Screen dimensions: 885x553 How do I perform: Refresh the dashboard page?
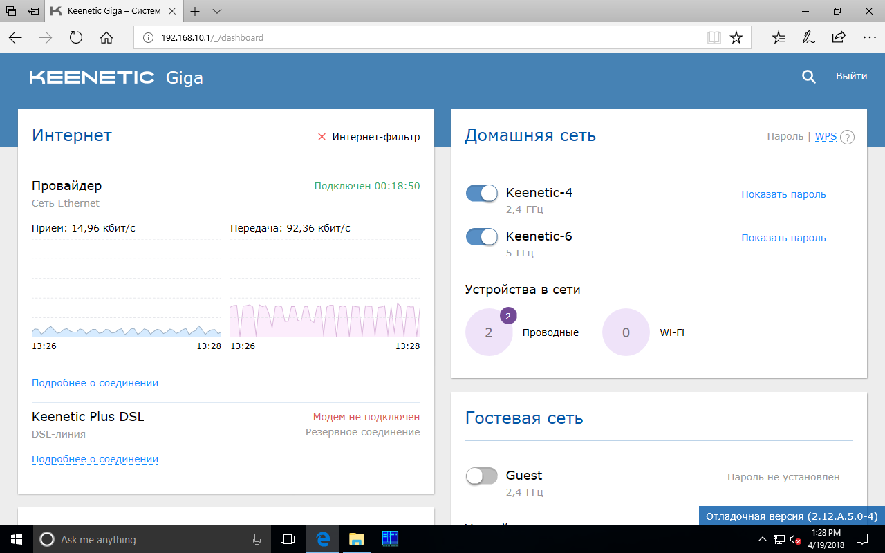[x=76, y=38]
